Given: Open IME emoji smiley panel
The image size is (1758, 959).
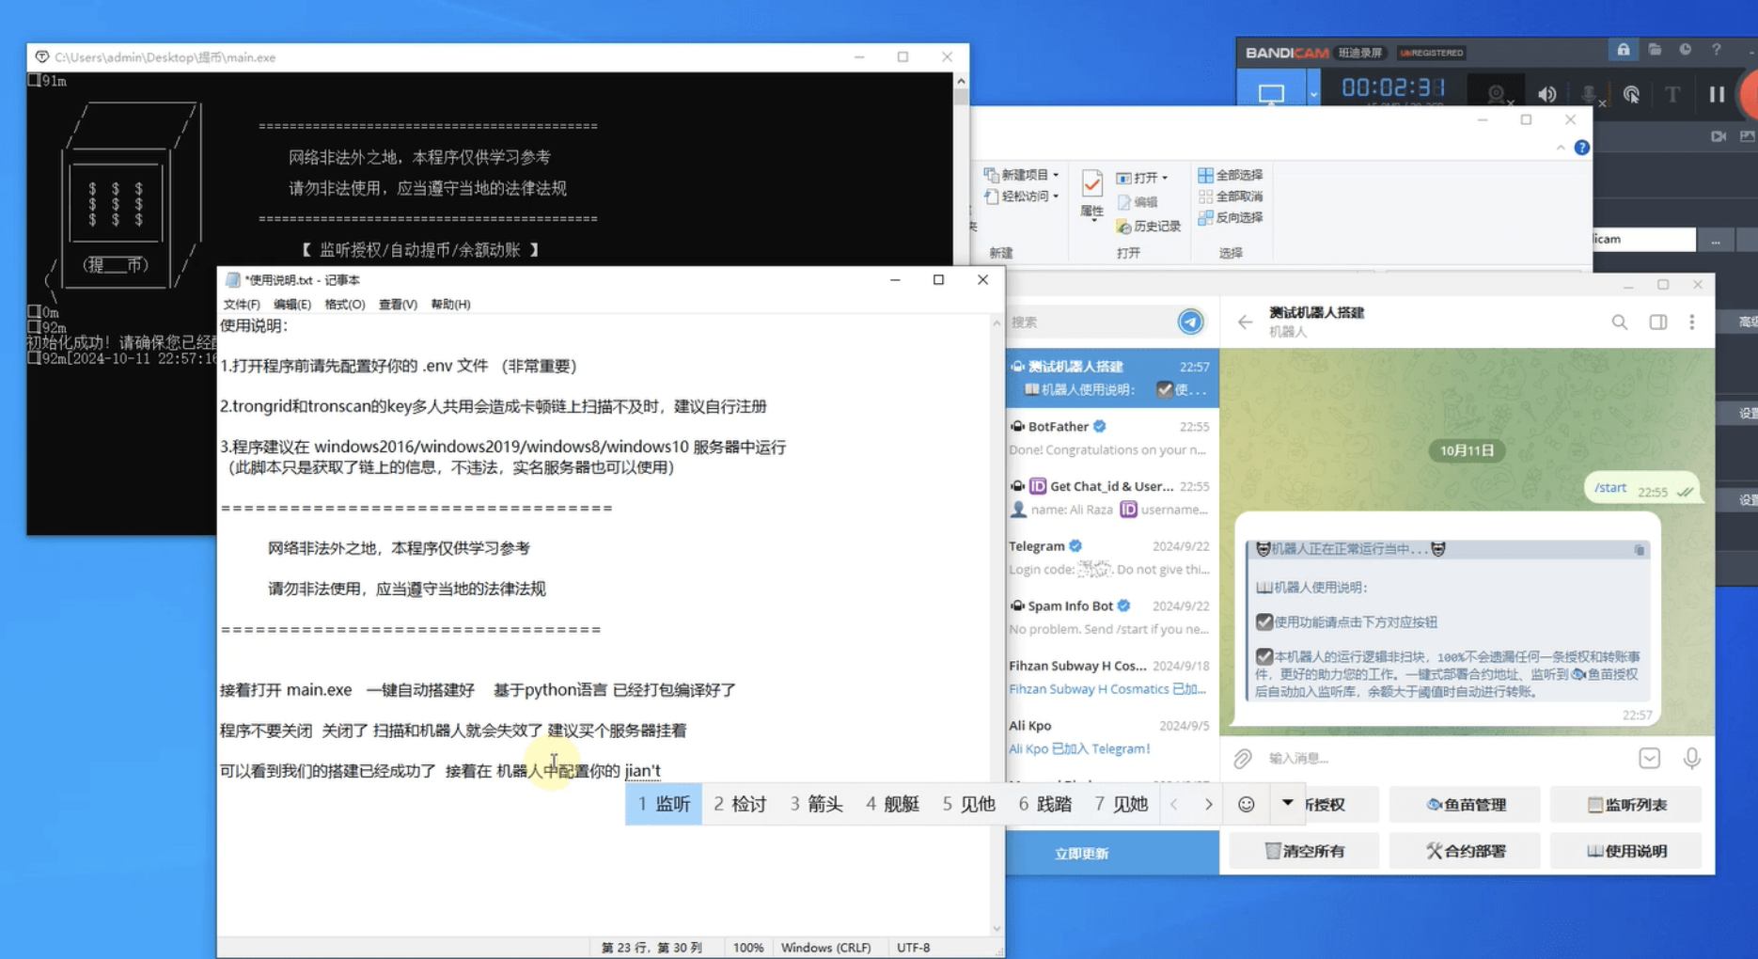Looking at the screenshot, I should click(1246, 805).
